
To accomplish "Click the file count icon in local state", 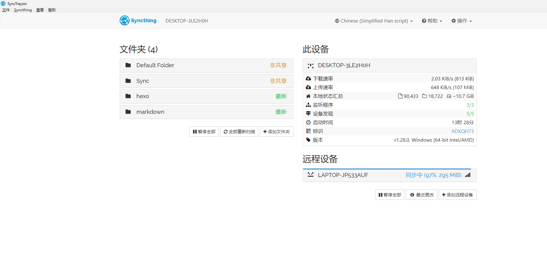I will [x=400, y=96].
